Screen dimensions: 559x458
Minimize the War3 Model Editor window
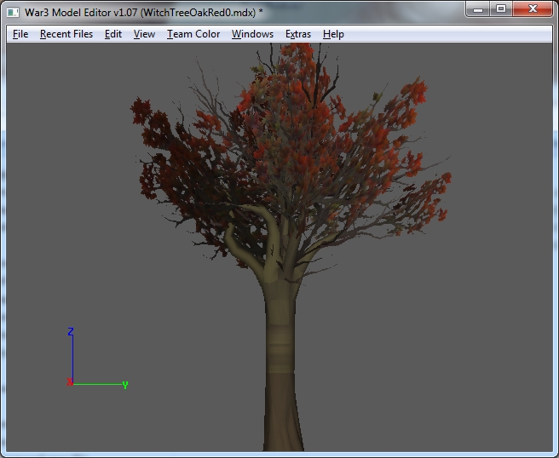point(479,9)
